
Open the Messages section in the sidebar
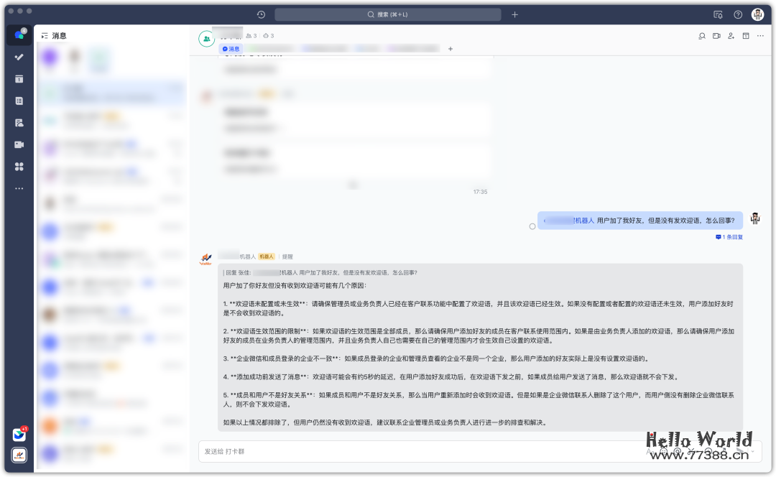(x=19, y=35)
